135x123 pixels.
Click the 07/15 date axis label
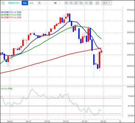click(66, 121)
